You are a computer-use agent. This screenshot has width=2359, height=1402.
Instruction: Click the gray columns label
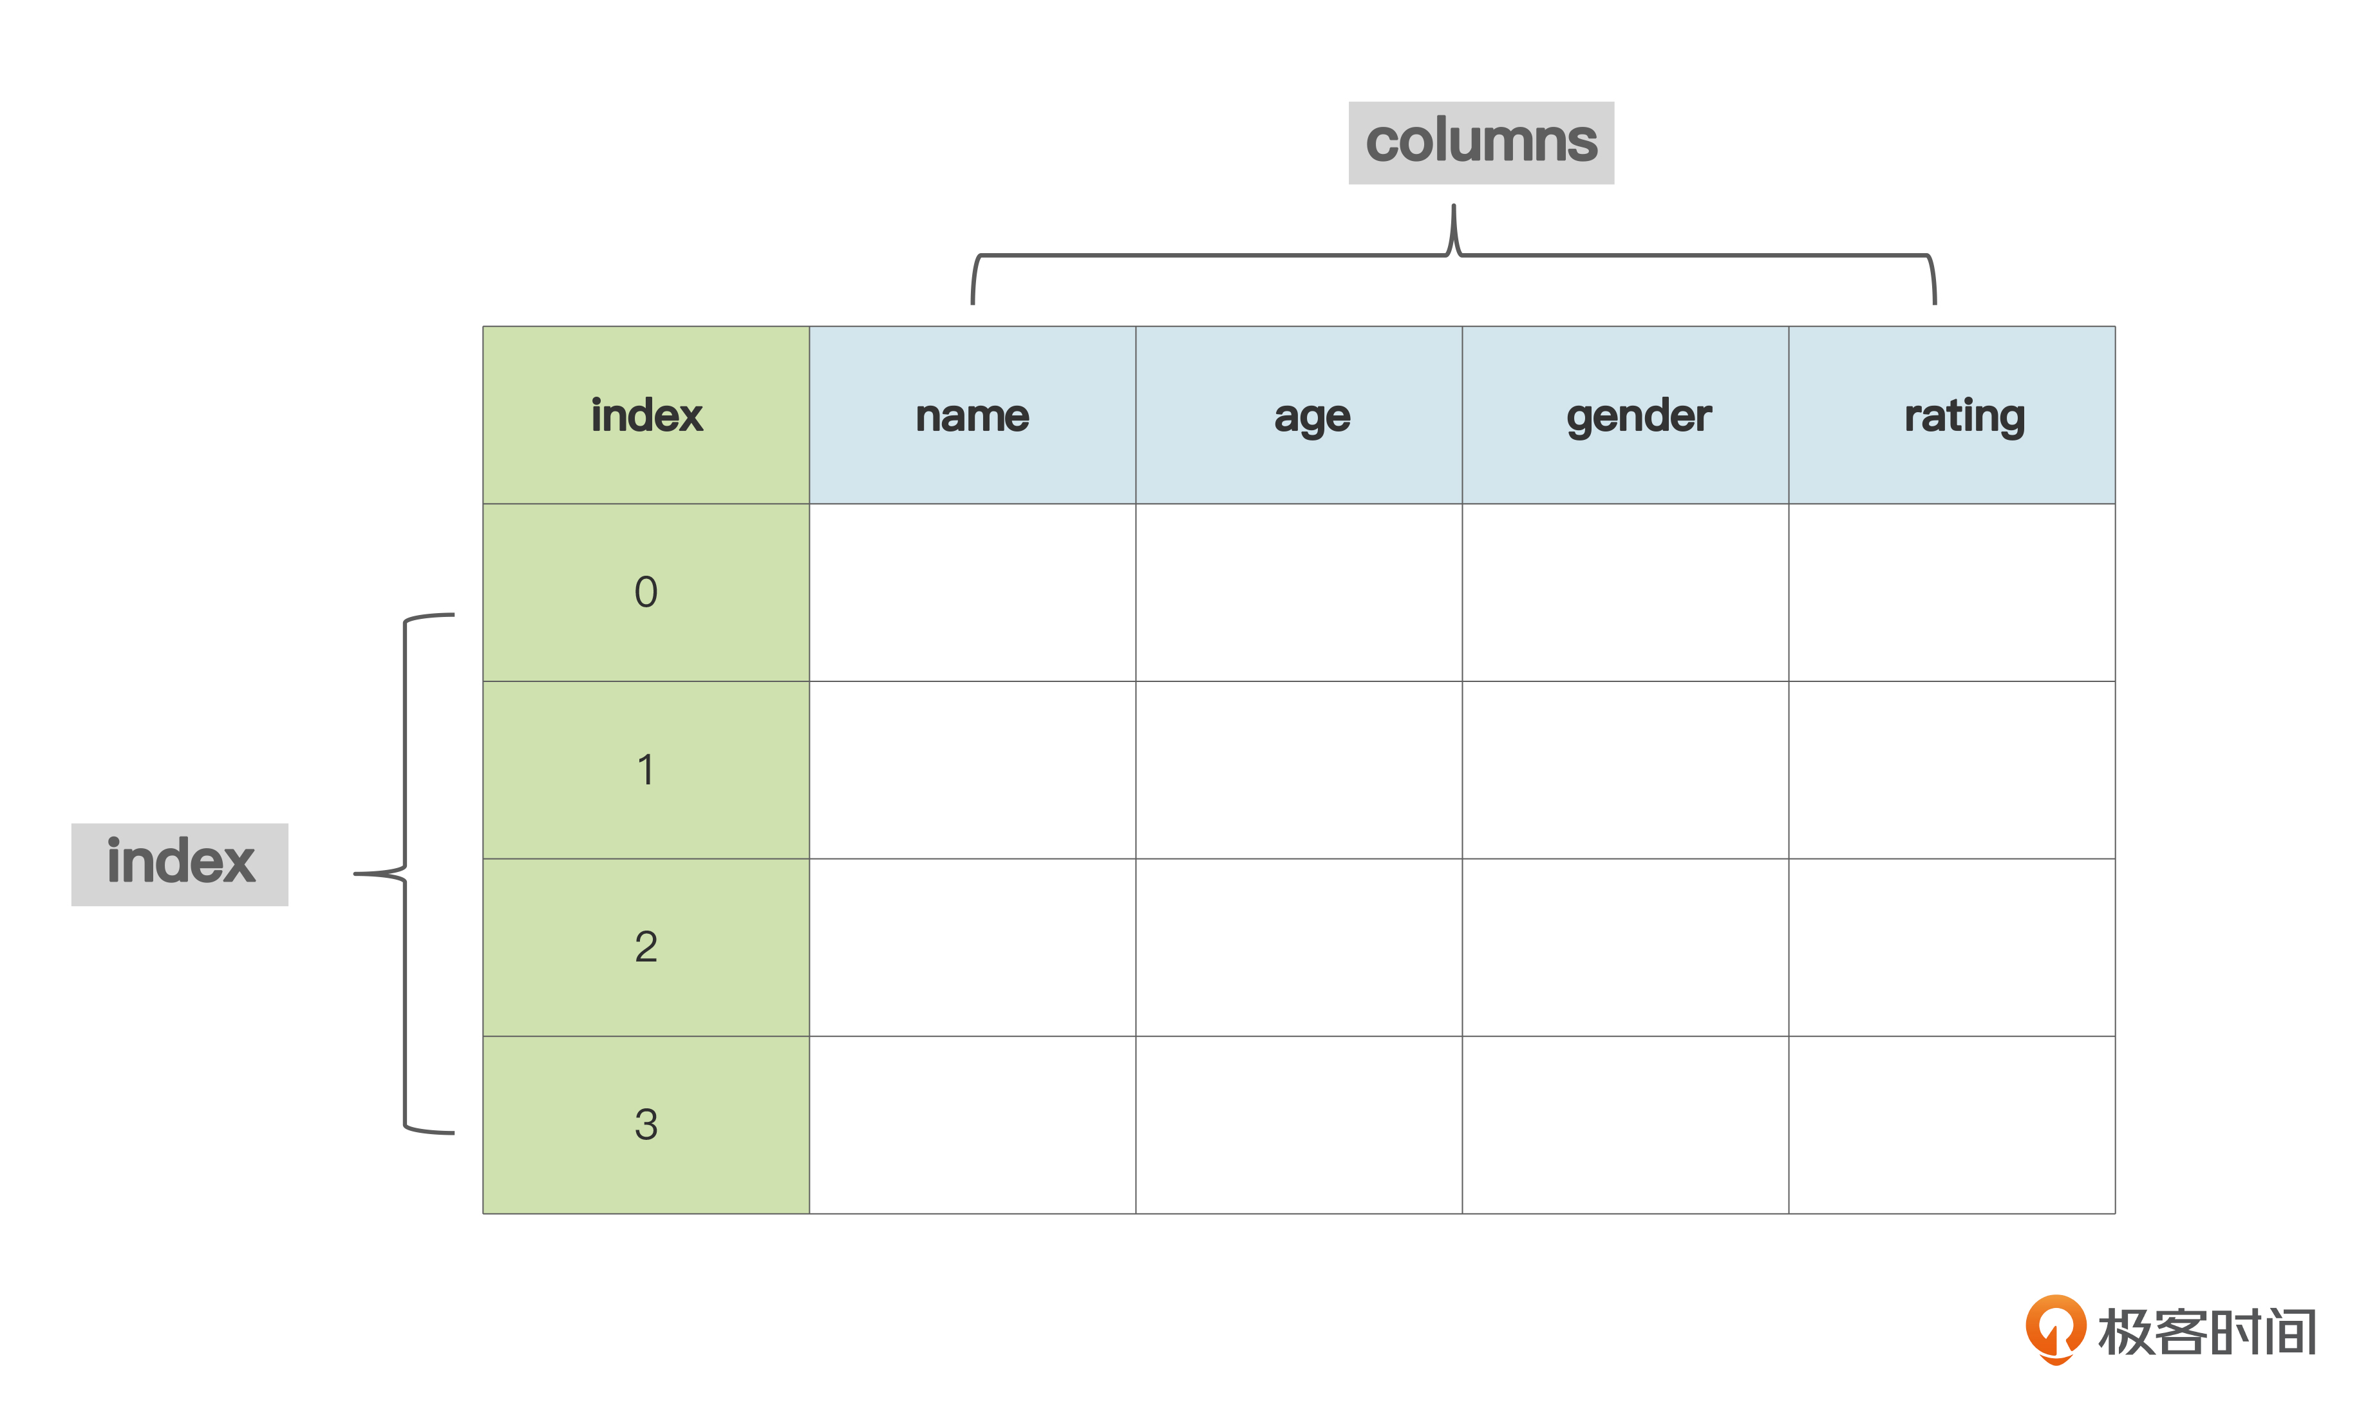pos(1481,143)
